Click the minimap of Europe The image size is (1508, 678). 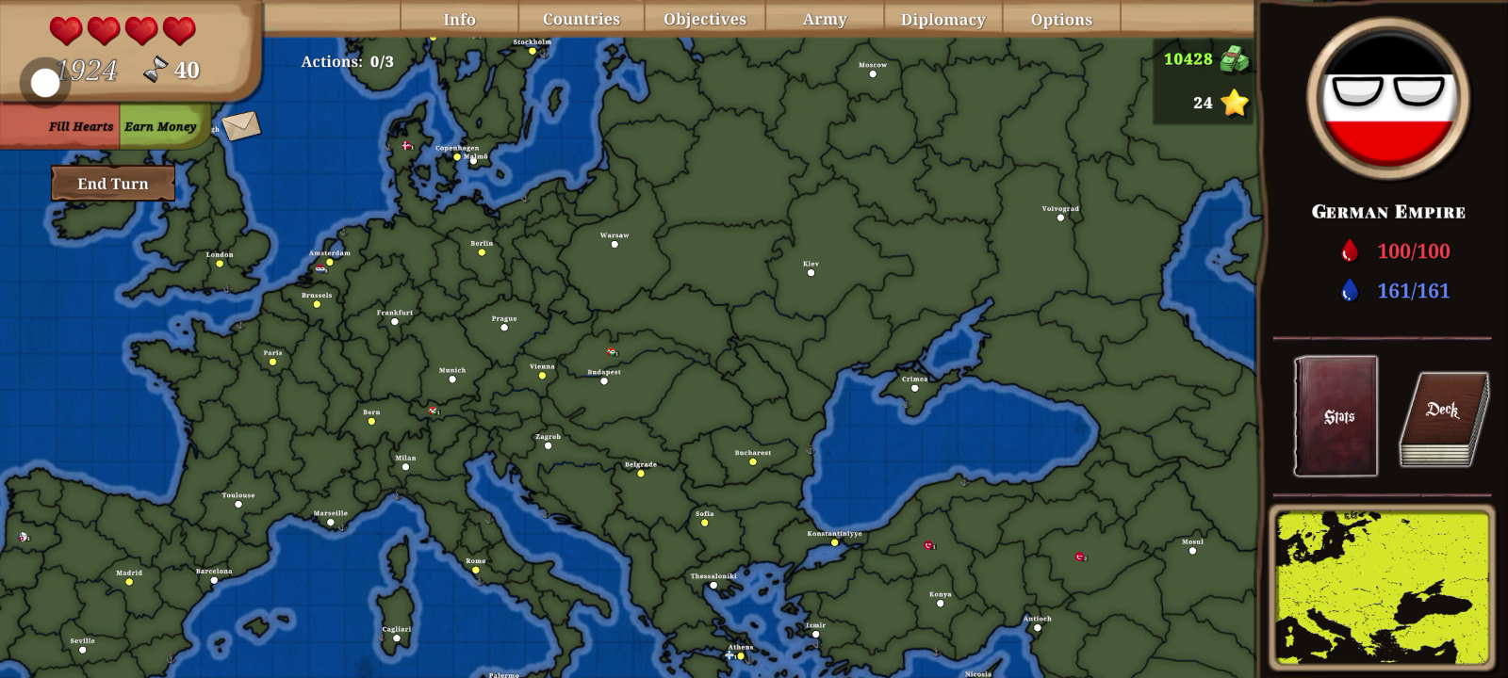click(x=1382, y=587)
